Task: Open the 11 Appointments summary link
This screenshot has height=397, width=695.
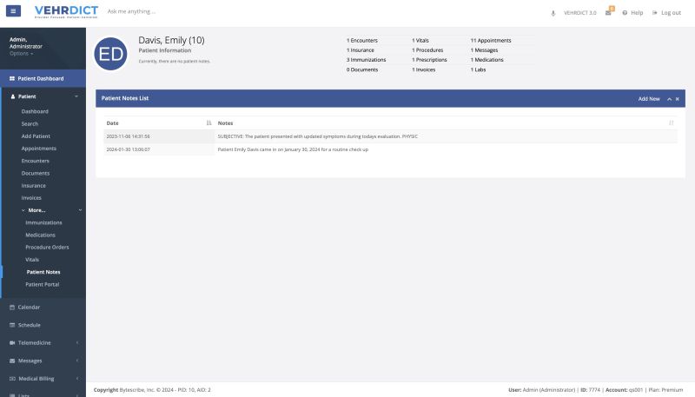Action: point(491,41)
